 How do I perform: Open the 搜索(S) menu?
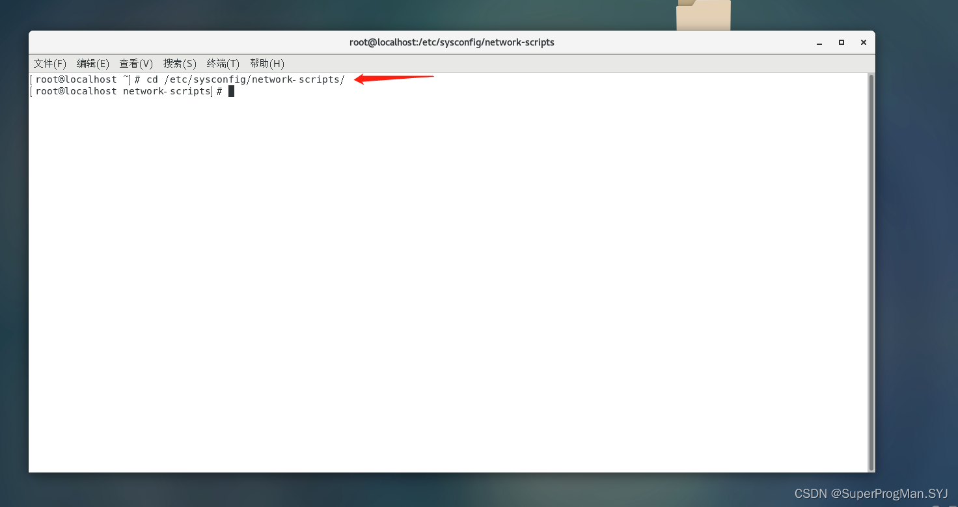[180, 63]
